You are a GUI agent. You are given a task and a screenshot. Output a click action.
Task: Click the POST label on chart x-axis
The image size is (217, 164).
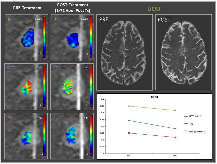[x=175, y=156]
